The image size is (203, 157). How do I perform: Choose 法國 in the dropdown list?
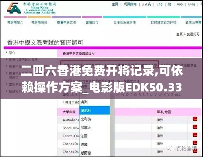(x=84, y=136)
